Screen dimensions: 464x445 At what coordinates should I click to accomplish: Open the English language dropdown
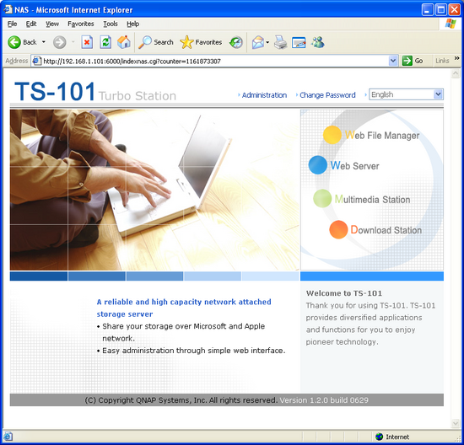pos(406,94)
